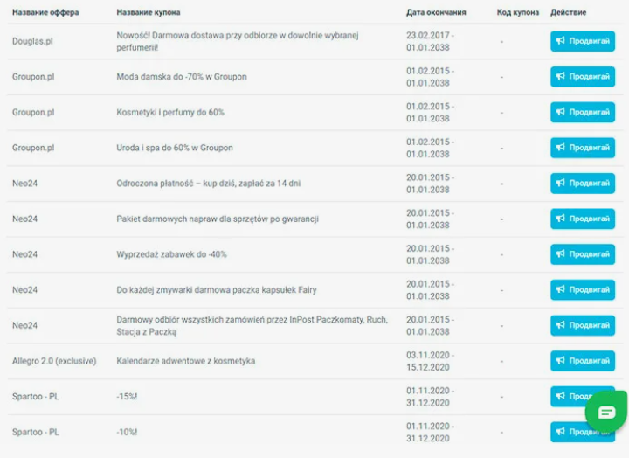Open the green chat widget icon
The height and width of the screenshot is (458, 629).
click(606, 412)
